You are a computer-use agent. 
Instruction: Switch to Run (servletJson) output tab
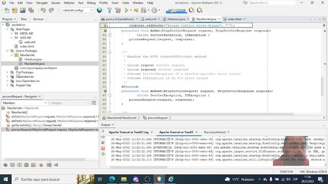215,132
